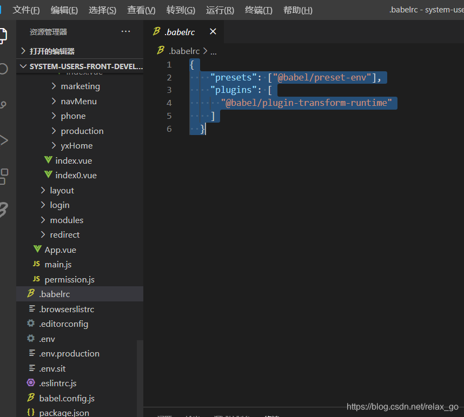Expand the 打开的编辑器 section

(x=23, y=51)
